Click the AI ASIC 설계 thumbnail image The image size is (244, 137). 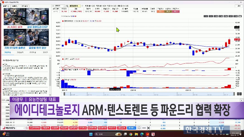coord(13,17)
